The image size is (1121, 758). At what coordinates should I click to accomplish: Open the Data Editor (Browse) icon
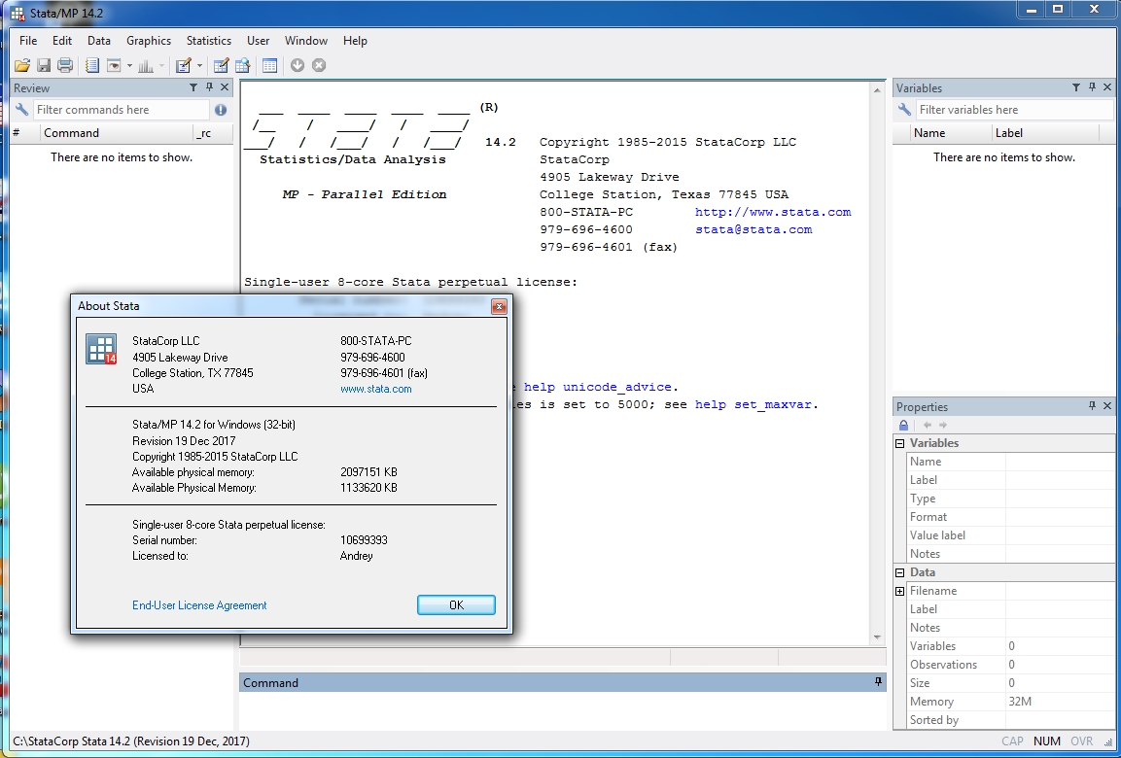click(x=242, y=66)
